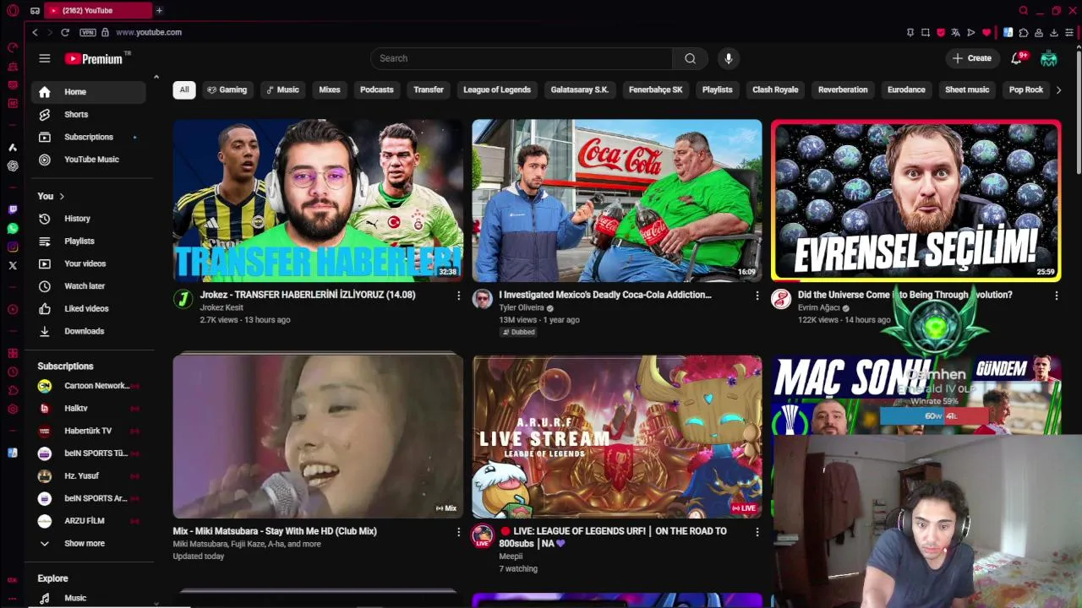Open the Twitch icon in the Opera sidebar
Screen dimensions: 1082x608
point(13,209)
